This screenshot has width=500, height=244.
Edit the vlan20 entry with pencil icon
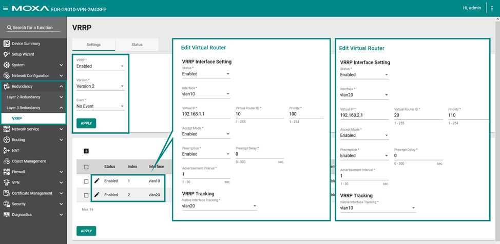[x=97, y=195]
